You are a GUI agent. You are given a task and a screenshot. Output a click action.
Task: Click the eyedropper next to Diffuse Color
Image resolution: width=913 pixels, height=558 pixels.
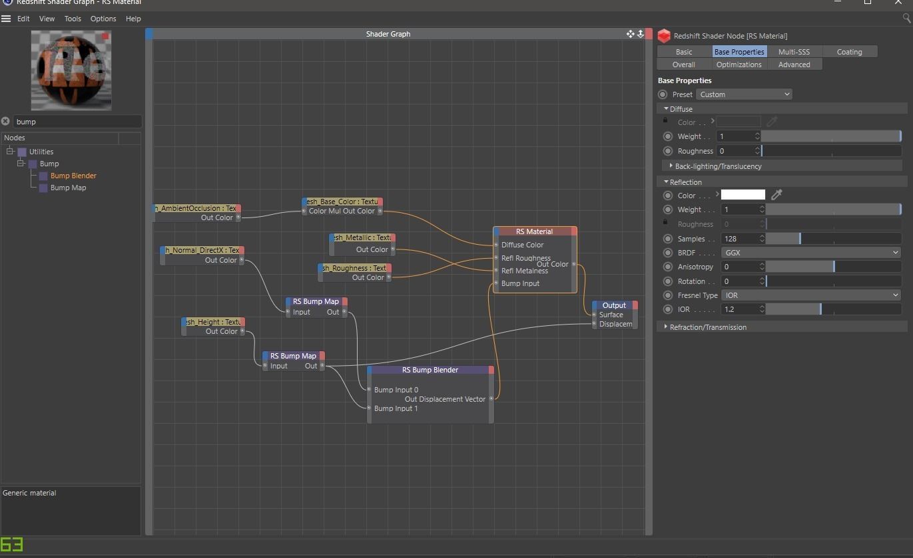(x=772, y=122)
